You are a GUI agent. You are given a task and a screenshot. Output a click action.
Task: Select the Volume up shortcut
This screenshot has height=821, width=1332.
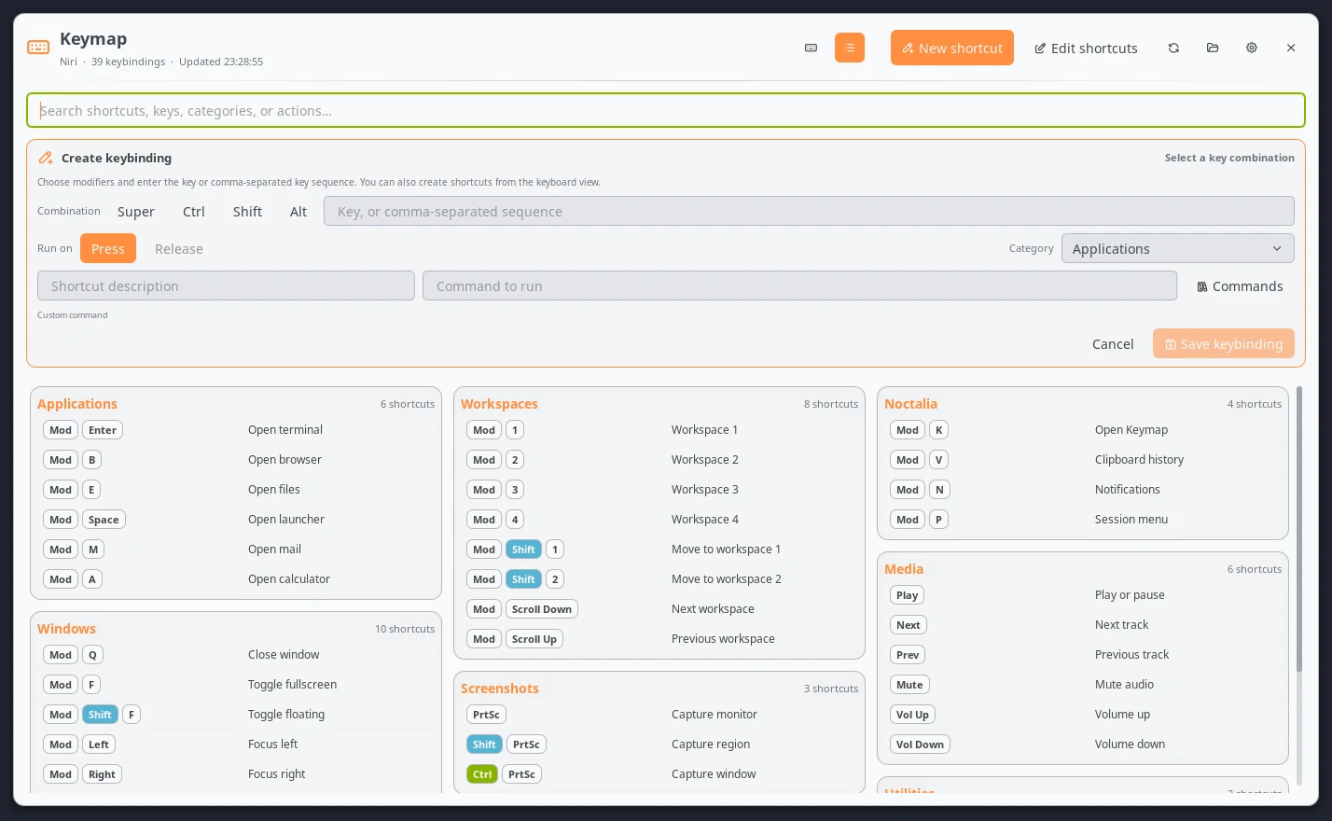[1083, 715]
